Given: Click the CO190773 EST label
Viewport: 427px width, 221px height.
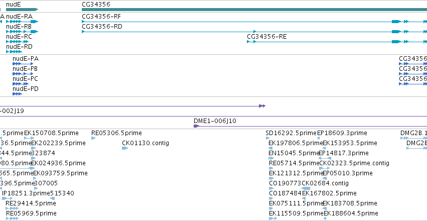Looking at the screenshot, I should [285, 183].
